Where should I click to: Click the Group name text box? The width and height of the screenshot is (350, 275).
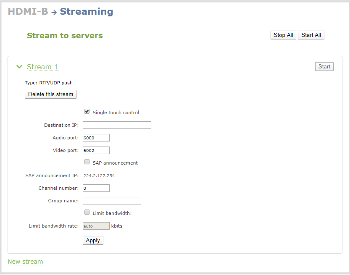tap(112, 201)
